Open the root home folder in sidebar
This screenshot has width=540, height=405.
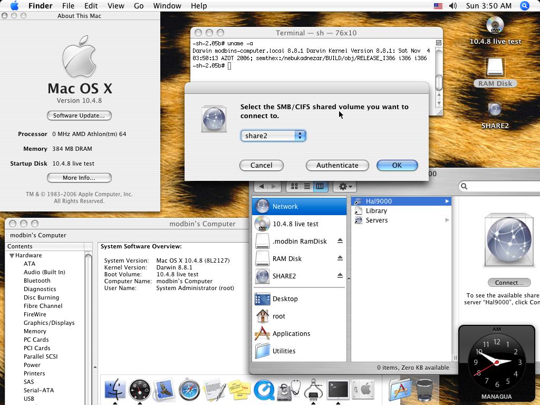300,316
